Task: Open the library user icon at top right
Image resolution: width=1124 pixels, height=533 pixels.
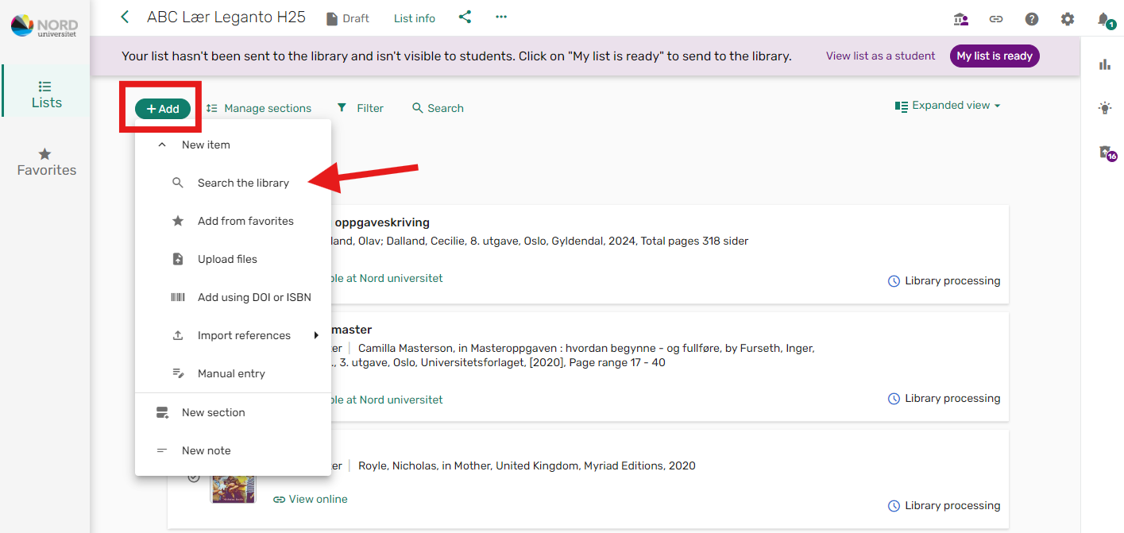Action: [x=961, y=19]
